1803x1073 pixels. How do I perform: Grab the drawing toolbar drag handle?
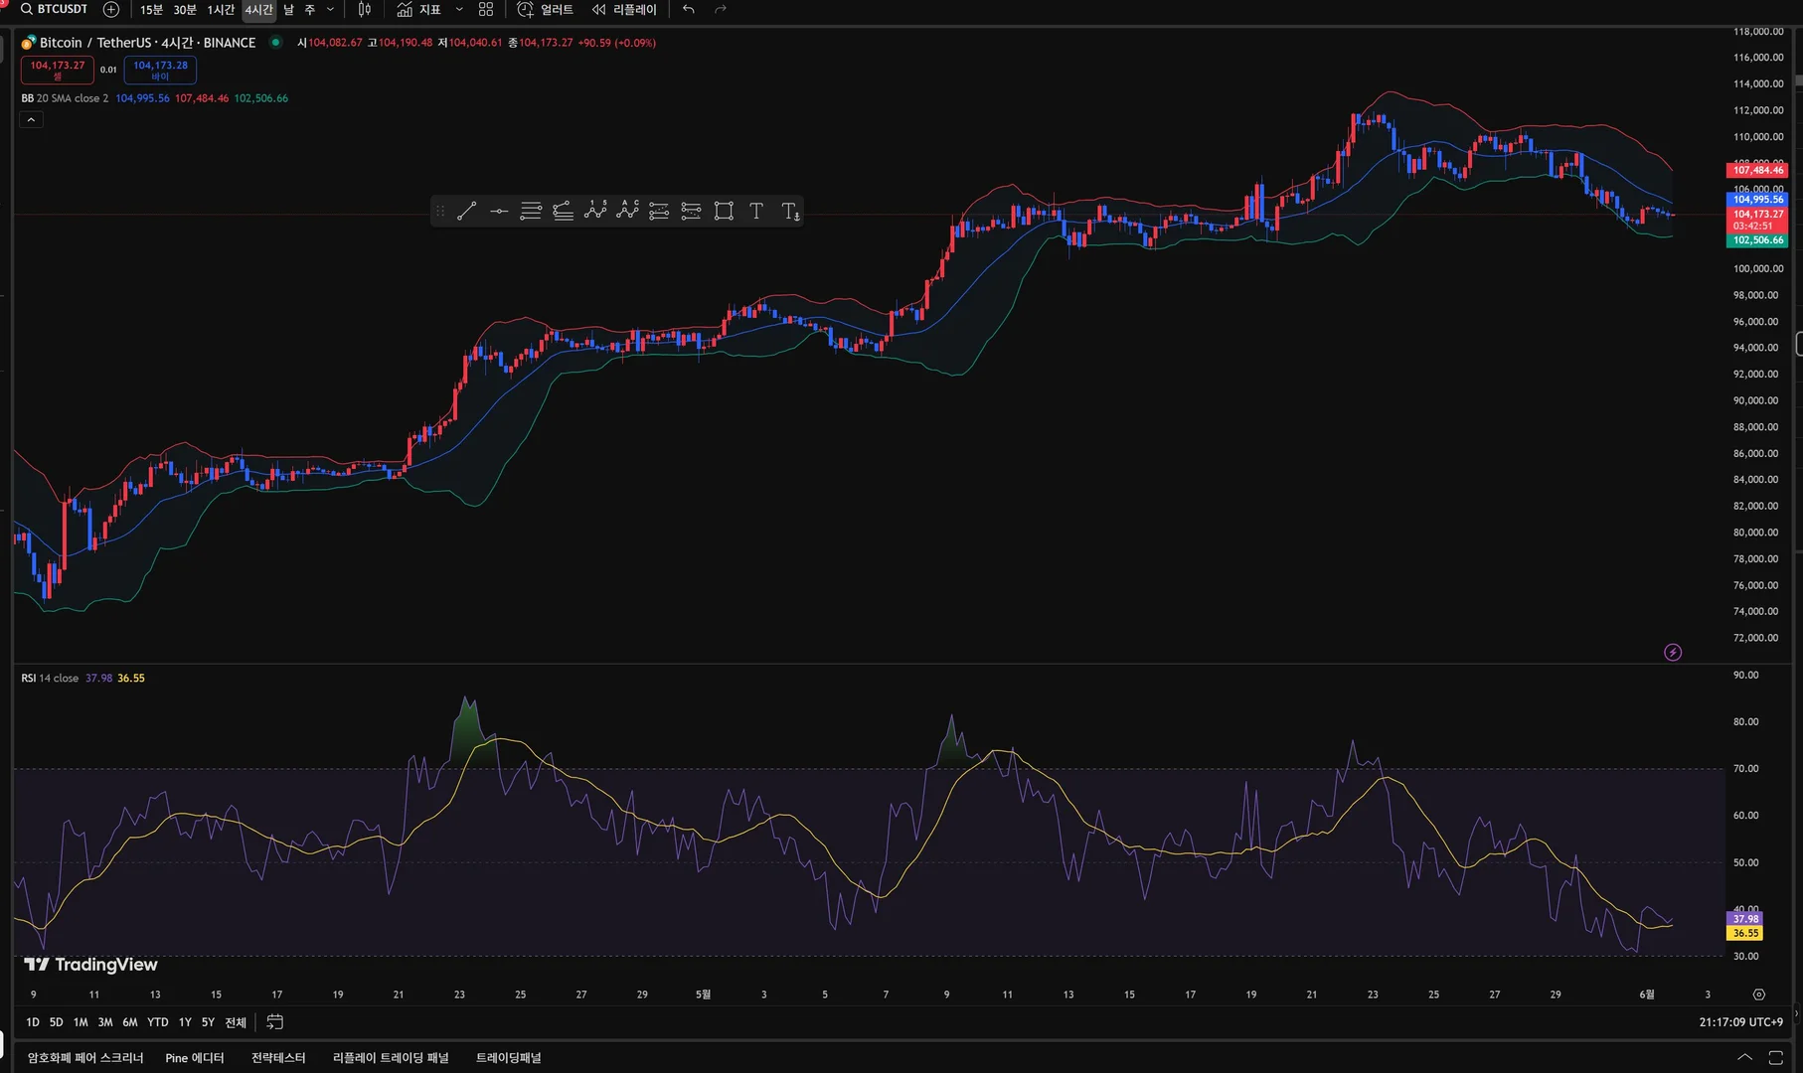click(440, 211)
